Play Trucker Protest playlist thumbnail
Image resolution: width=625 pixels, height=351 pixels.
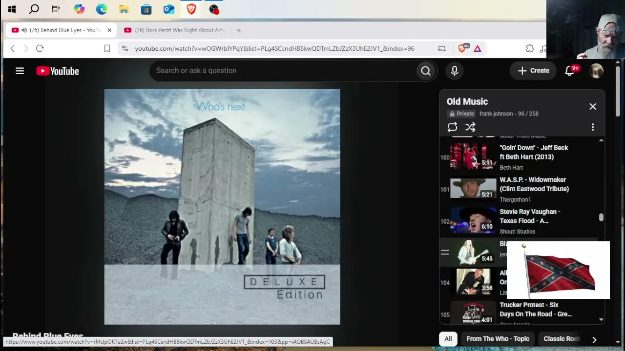tap(473, 312)
